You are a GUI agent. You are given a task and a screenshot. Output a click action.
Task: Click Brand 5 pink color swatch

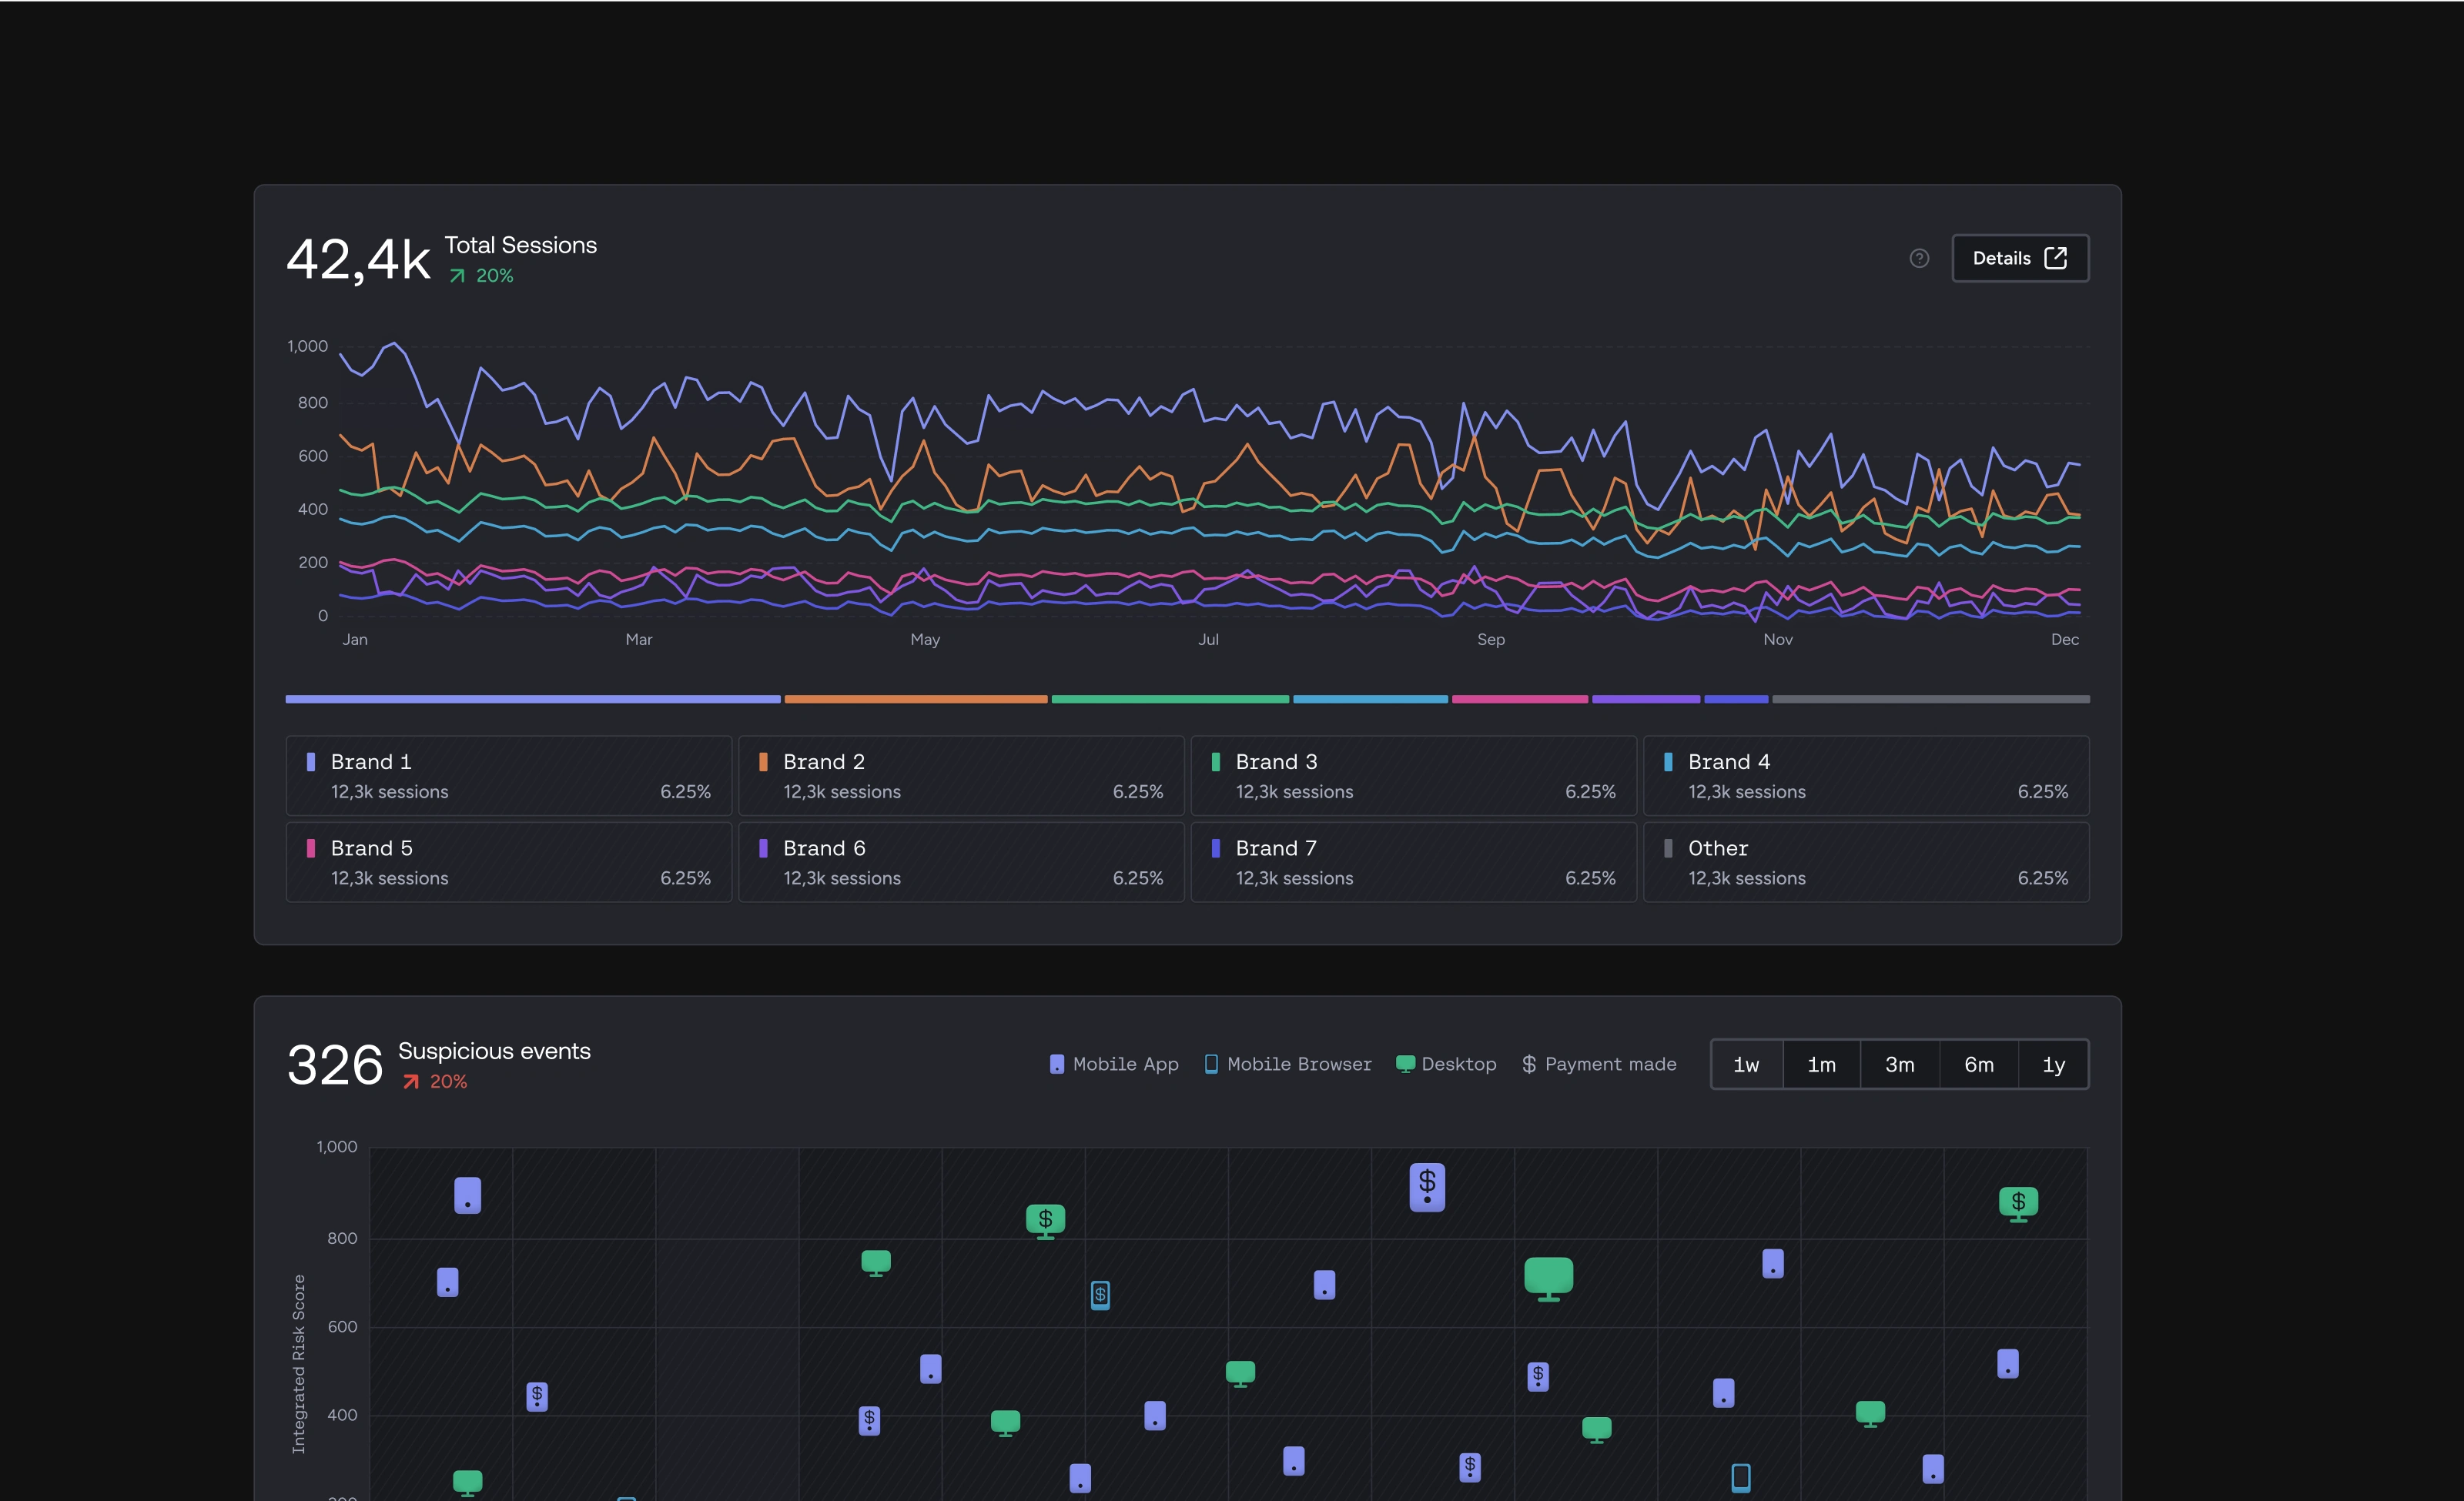click(x=311, y=848)
